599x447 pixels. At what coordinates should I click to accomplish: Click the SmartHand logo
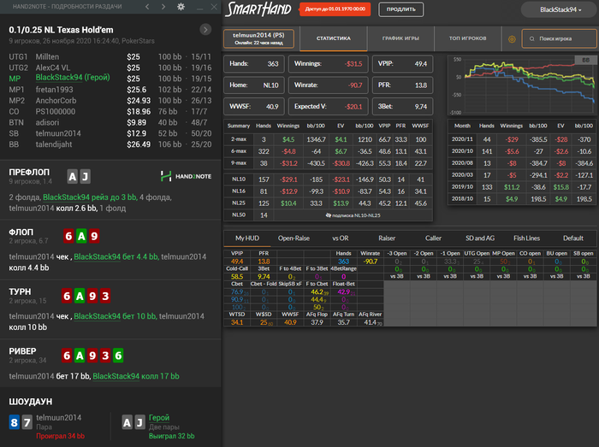point(258,9)
